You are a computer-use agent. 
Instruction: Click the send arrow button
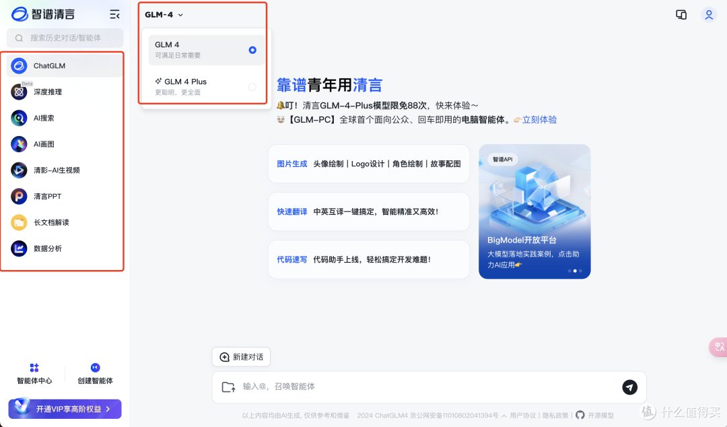click(x=629, y=387)
